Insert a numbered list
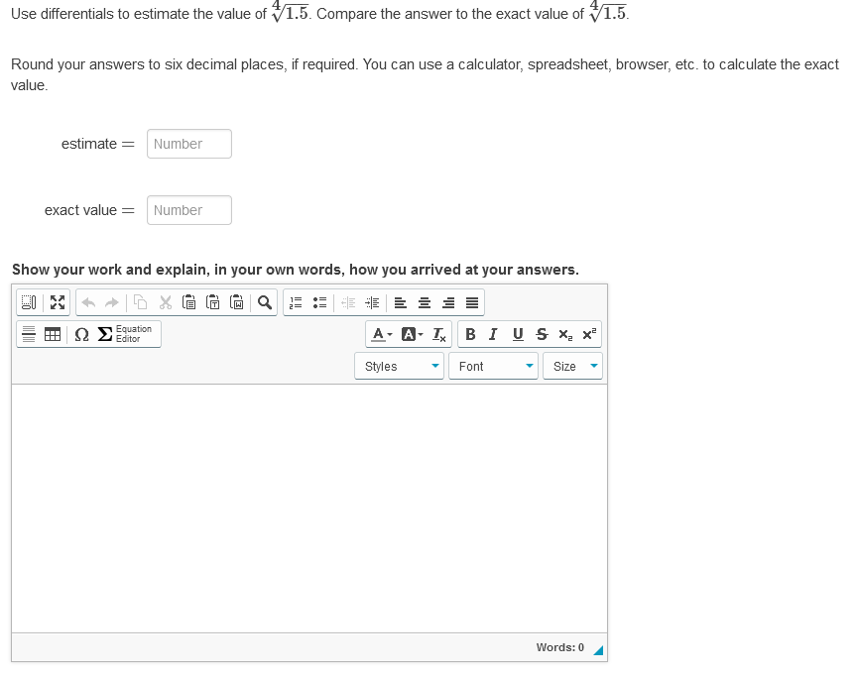 pos(296,302)
